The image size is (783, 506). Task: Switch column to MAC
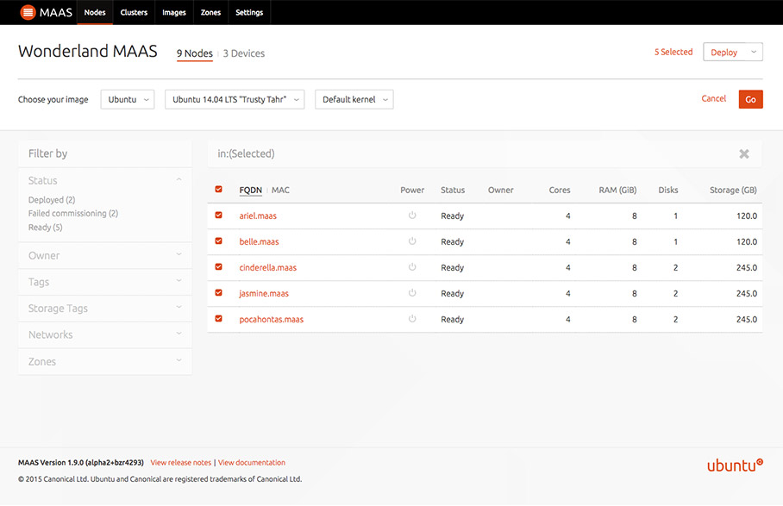tap(280, 191)
